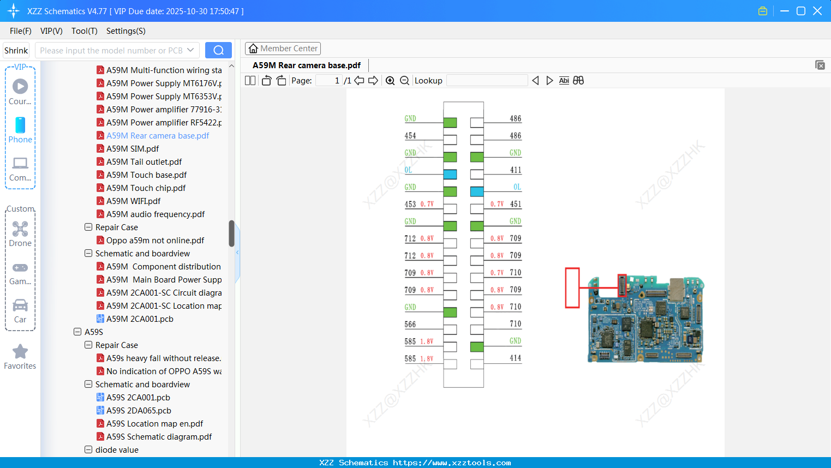Open the VIP store bag icon
The height and width of the screenshot is (468, 831).
pyautogui.click(x=763, y=11)
